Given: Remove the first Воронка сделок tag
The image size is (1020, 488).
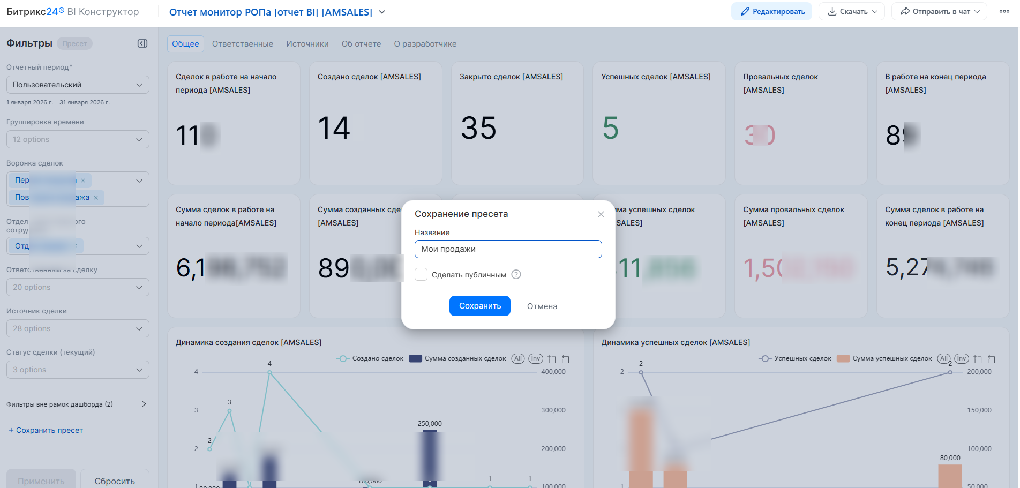Looking at the screenshot, I should point(83,181).
